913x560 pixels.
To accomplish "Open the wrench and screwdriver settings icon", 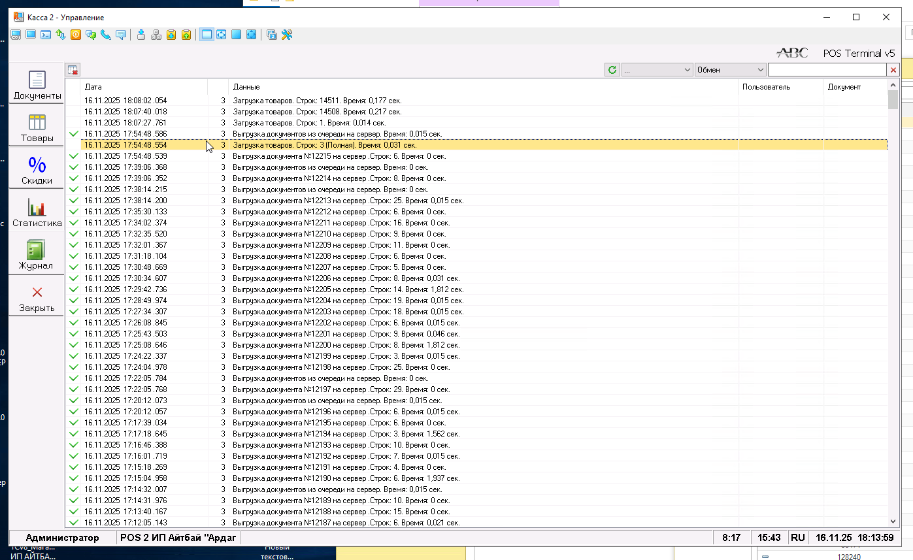I will pos(287,35).
